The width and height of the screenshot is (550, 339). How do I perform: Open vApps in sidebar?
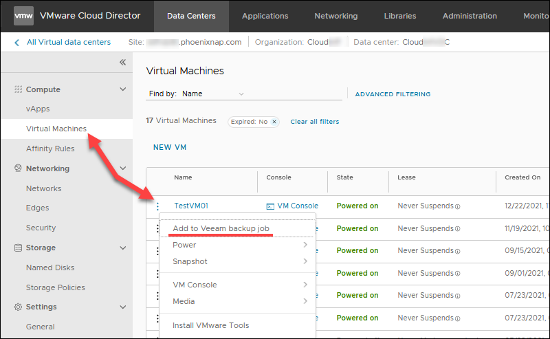click(38, 109)
